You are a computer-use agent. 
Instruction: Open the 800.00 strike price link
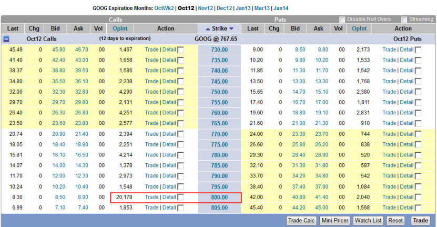(x=219, y=198)
